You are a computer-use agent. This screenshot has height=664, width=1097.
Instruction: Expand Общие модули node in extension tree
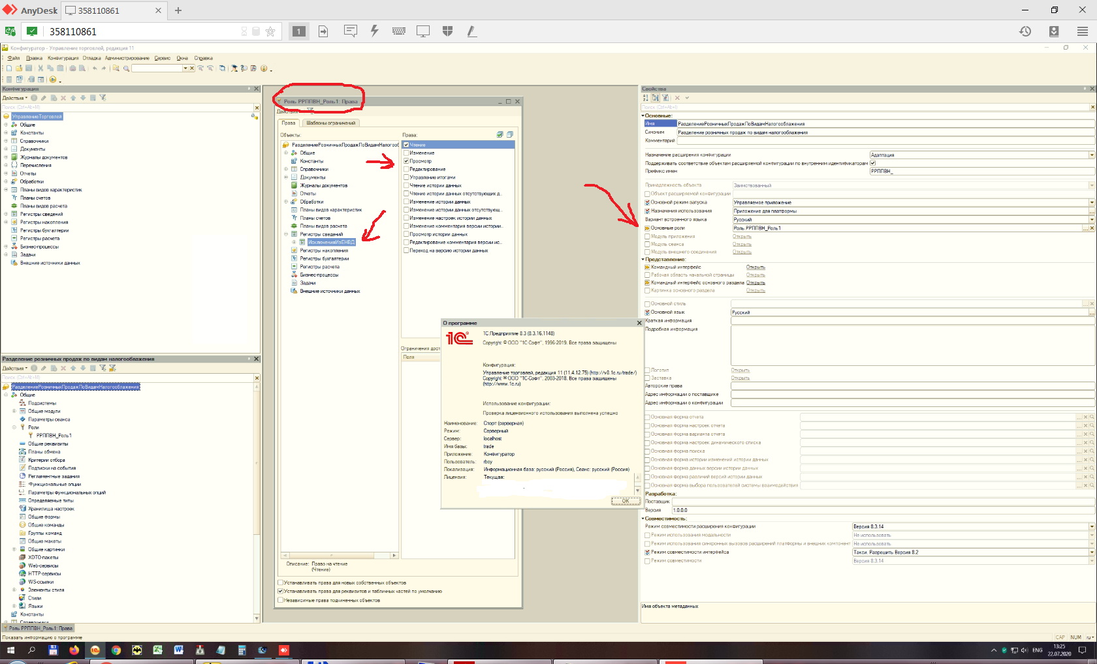14,411
